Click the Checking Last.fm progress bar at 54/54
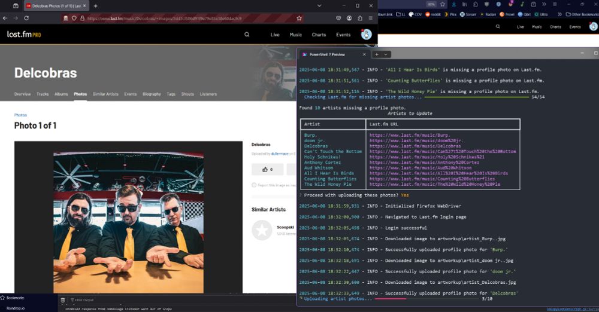Image resolution: width=599 pixels, height=312 pixels. click(x=476, y=97)
